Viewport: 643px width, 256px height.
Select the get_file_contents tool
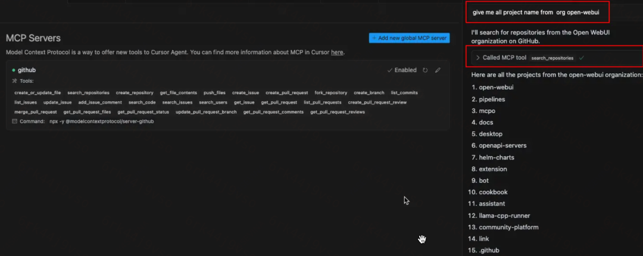[x=179, y=93]
